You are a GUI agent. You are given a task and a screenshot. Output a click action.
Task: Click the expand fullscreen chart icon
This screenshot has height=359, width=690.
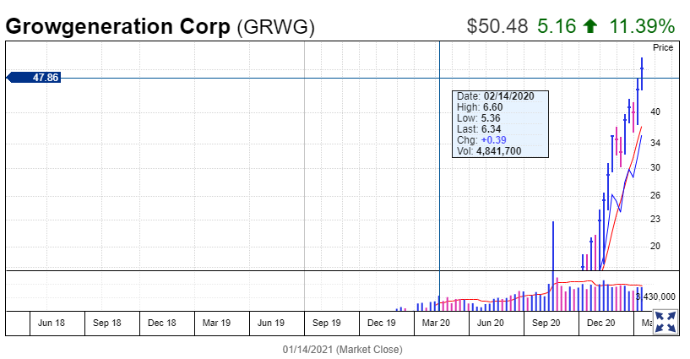point(665,322)
